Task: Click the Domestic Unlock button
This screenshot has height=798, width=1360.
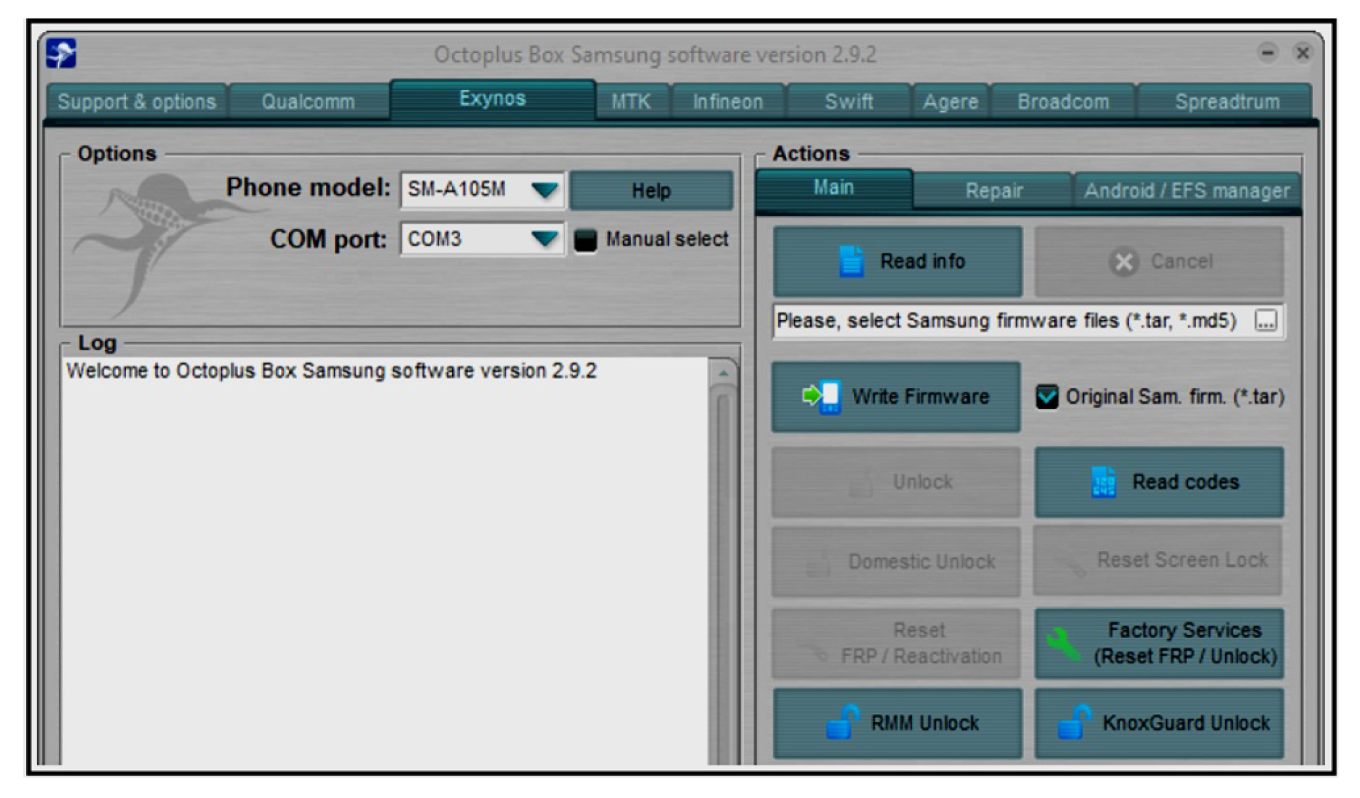Action: pos(896,562)
